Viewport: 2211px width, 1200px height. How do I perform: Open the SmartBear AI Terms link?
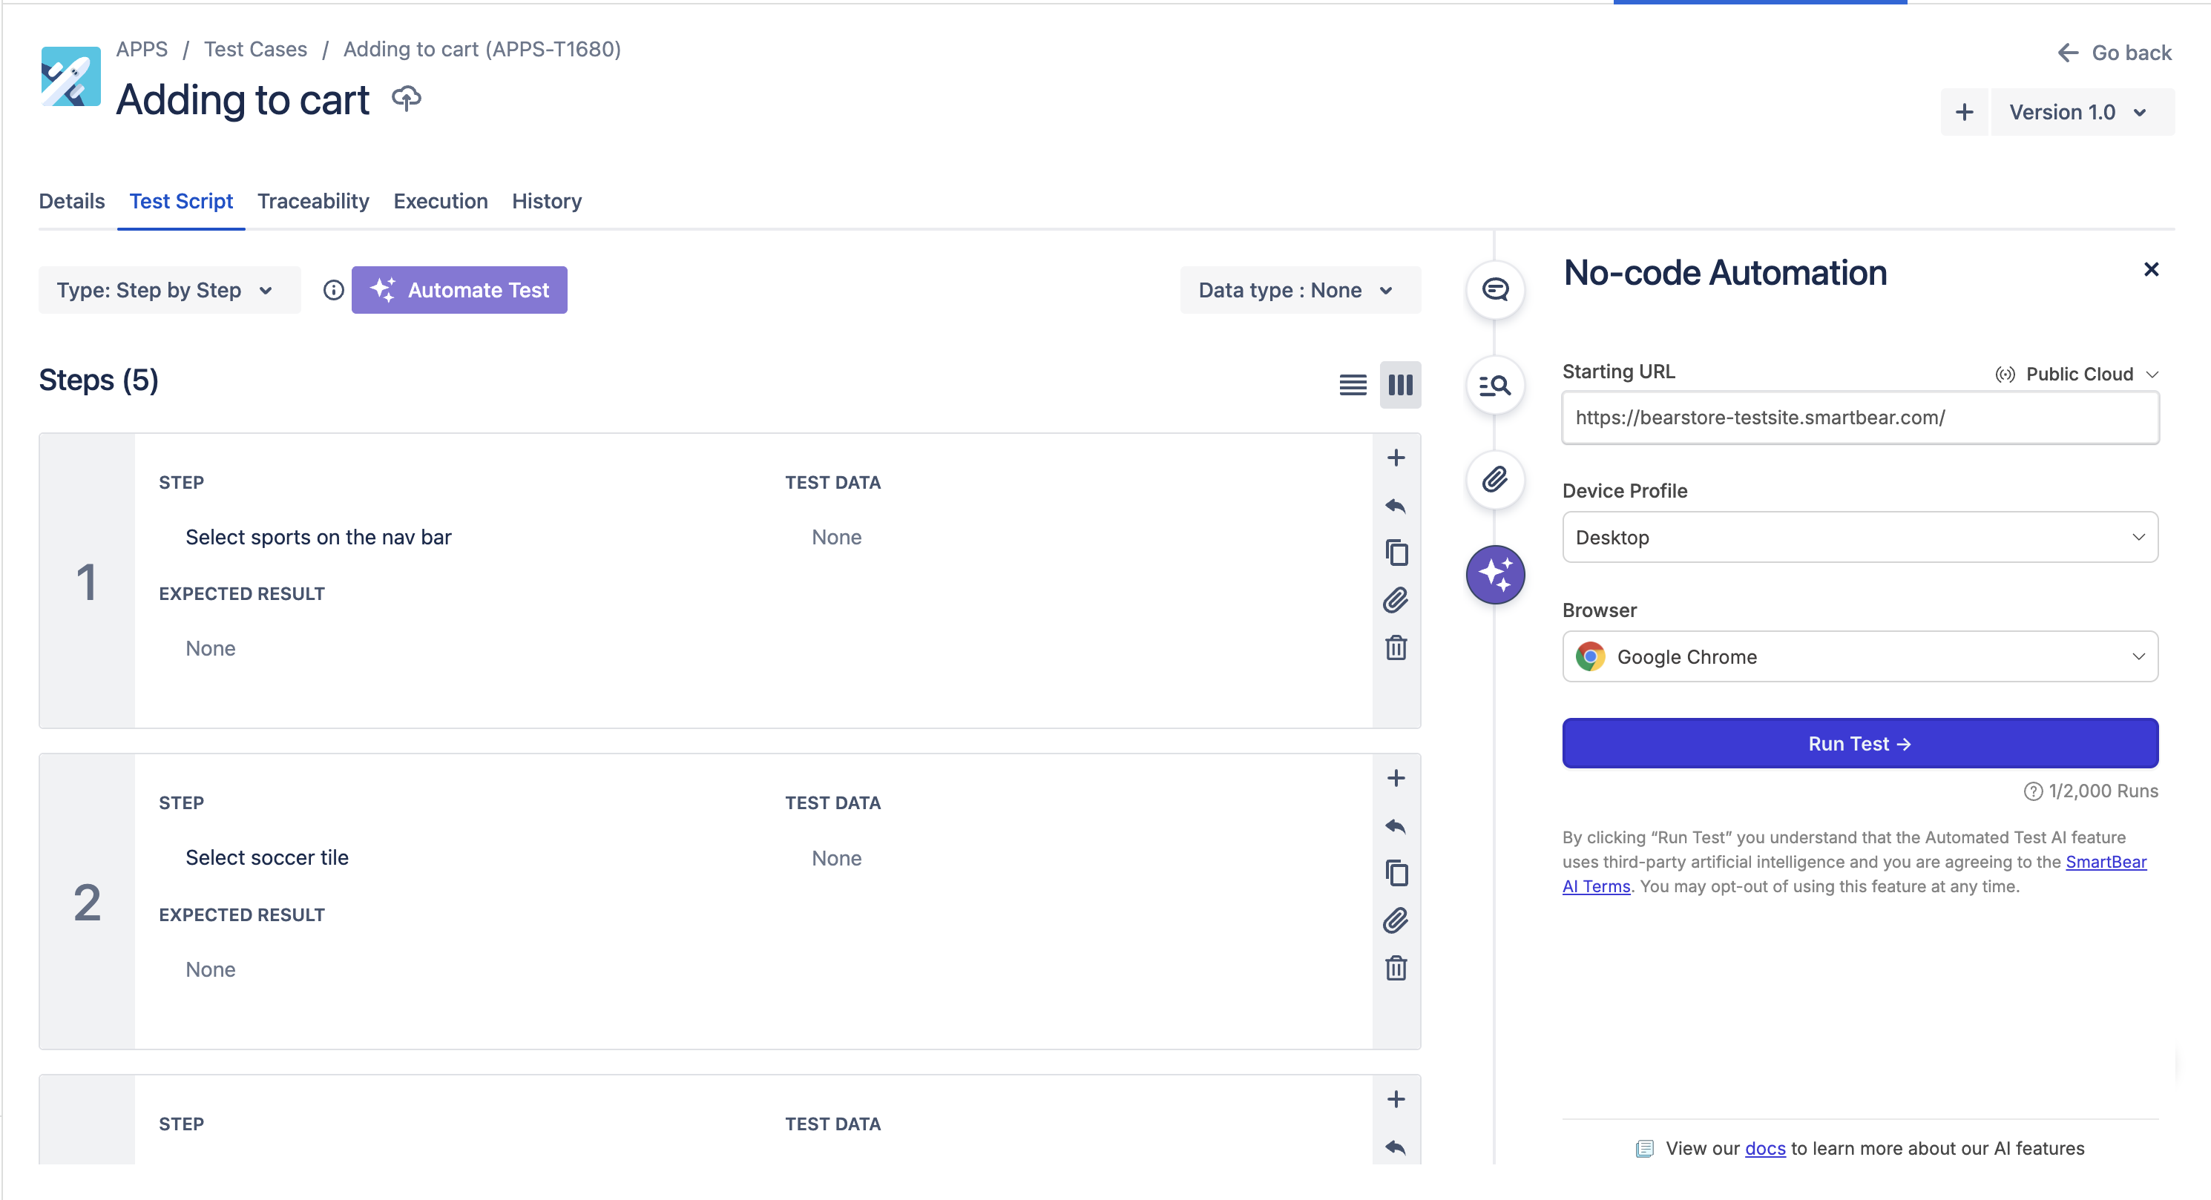(x=2105, y=862)
